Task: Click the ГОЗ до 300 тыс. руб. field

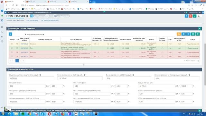Action: [157, 86]
